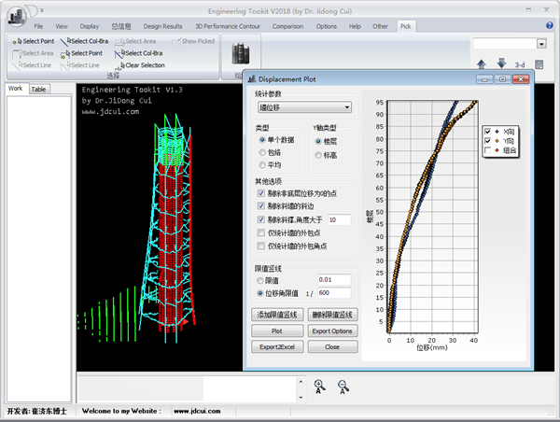Click the blue up-arrow story button

pyautogui.click(x=482, y=64)
